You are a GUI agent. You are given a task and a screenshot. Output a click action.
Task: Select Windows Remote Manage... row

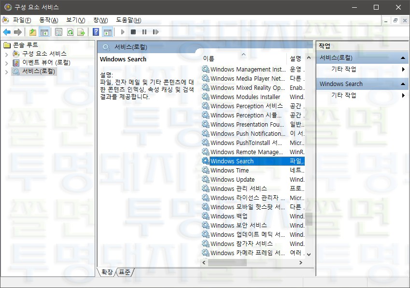tap(253, 152)
